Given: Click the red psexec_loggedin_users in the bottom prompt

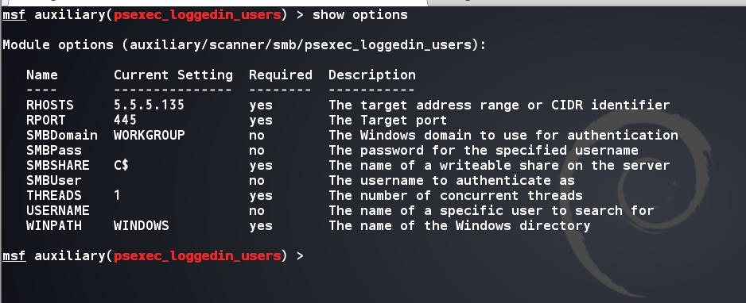Looking at the screenshot, I should point(197,256).
